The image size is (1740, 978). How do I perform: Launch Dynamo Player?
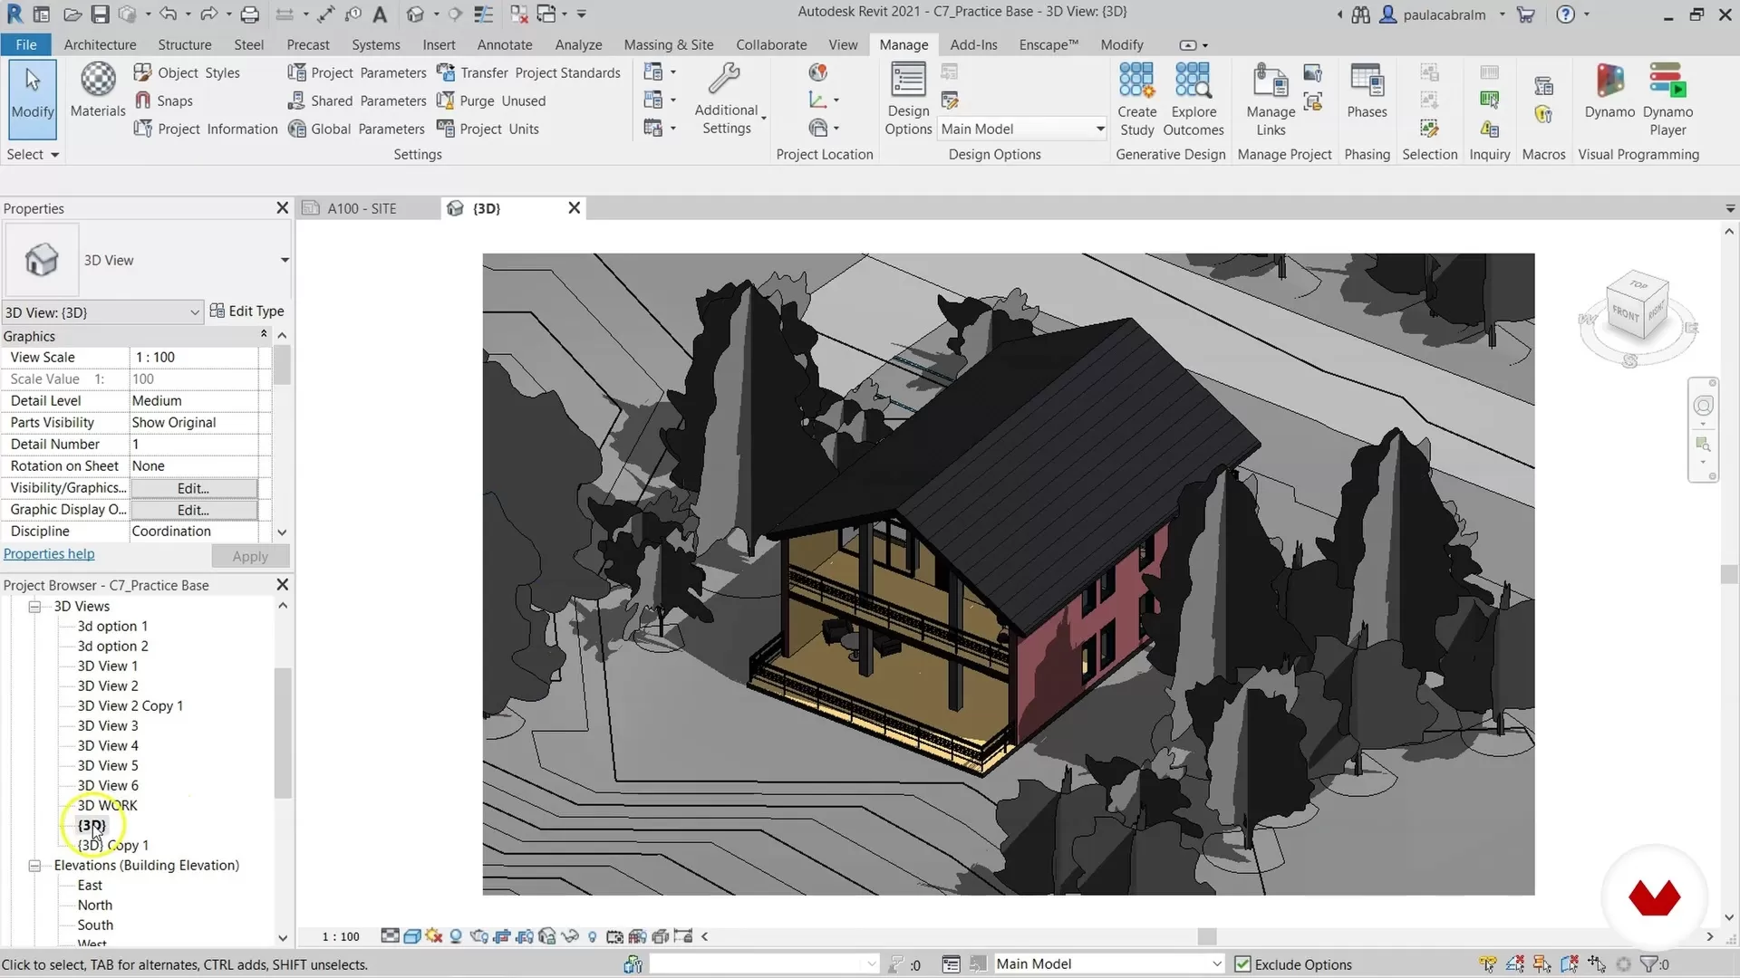point(1667,98)
